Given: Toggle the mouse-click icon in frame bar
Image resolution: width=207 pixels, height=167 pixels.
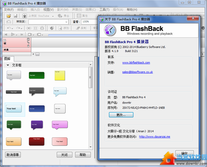Looking at the screenshot, I should coord(28,46).
